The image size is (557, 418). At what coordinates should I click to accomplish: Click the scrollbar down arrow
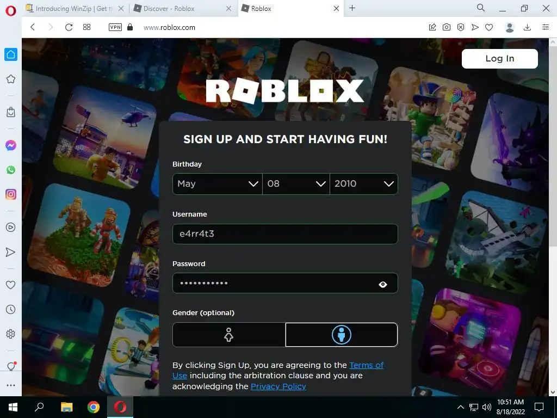[x=553, y=392]
